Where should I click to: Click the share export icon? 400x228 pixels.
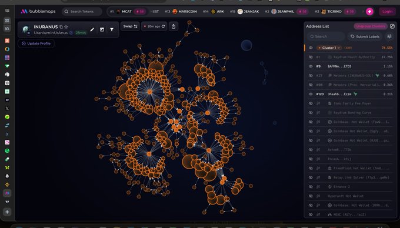174,26
